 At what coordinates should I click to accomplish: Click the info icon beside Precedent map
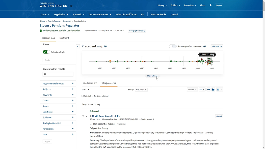[x=105, y=46]
